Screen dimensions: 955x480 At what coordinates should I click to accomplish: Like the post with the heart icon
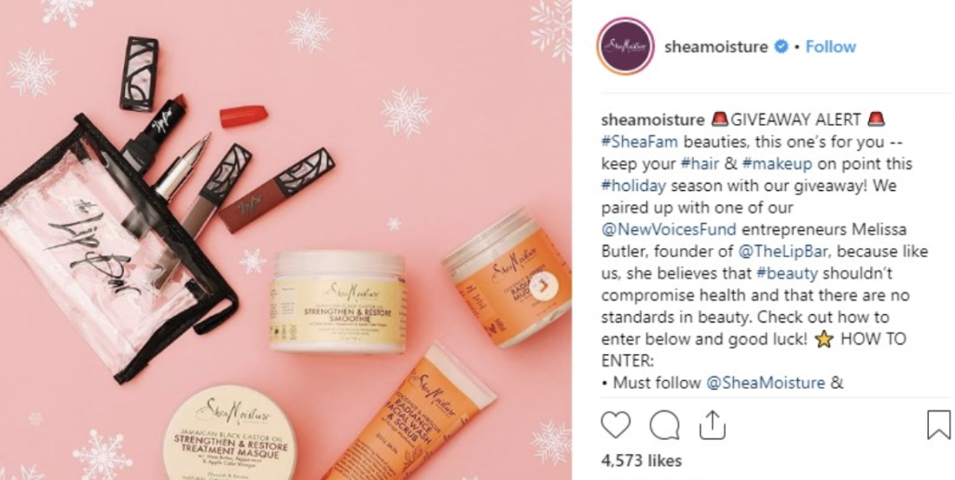[616, 425]
